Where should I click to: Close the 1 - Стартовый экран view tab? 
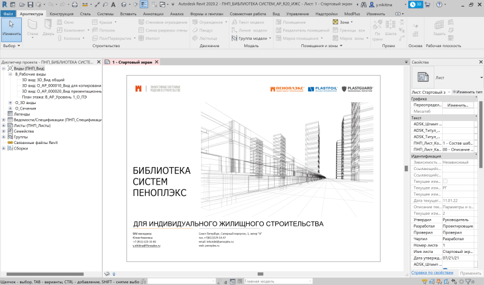(157, 62)
